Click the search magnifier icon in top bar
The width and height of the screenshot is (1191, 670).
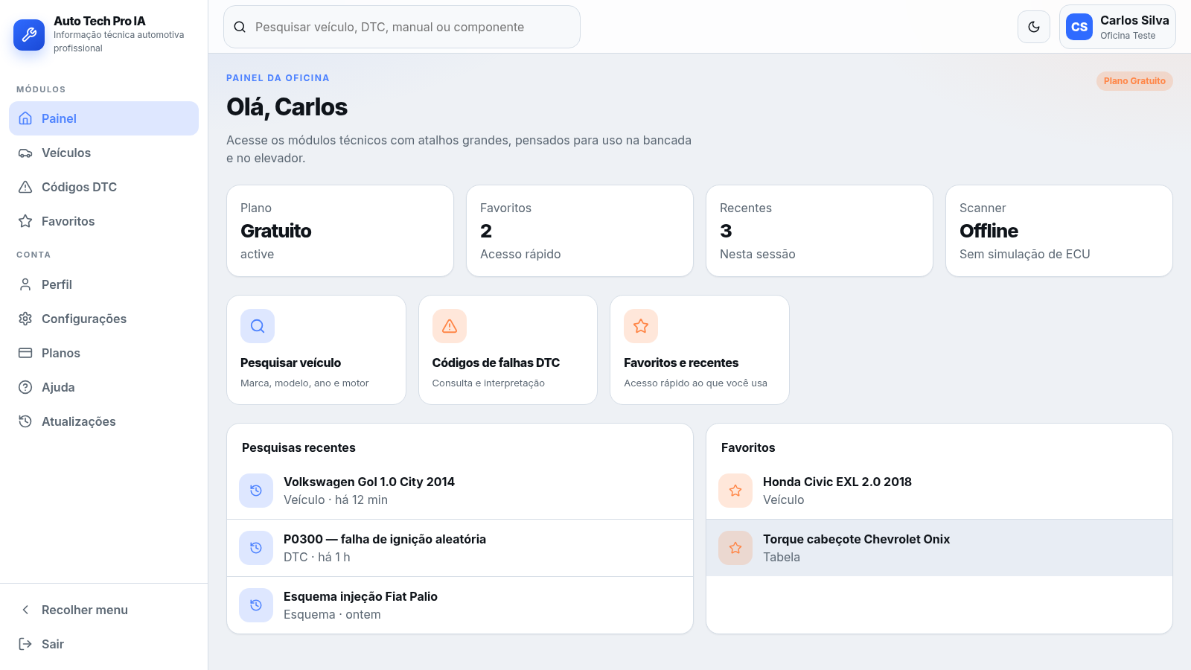click(240, 27)
